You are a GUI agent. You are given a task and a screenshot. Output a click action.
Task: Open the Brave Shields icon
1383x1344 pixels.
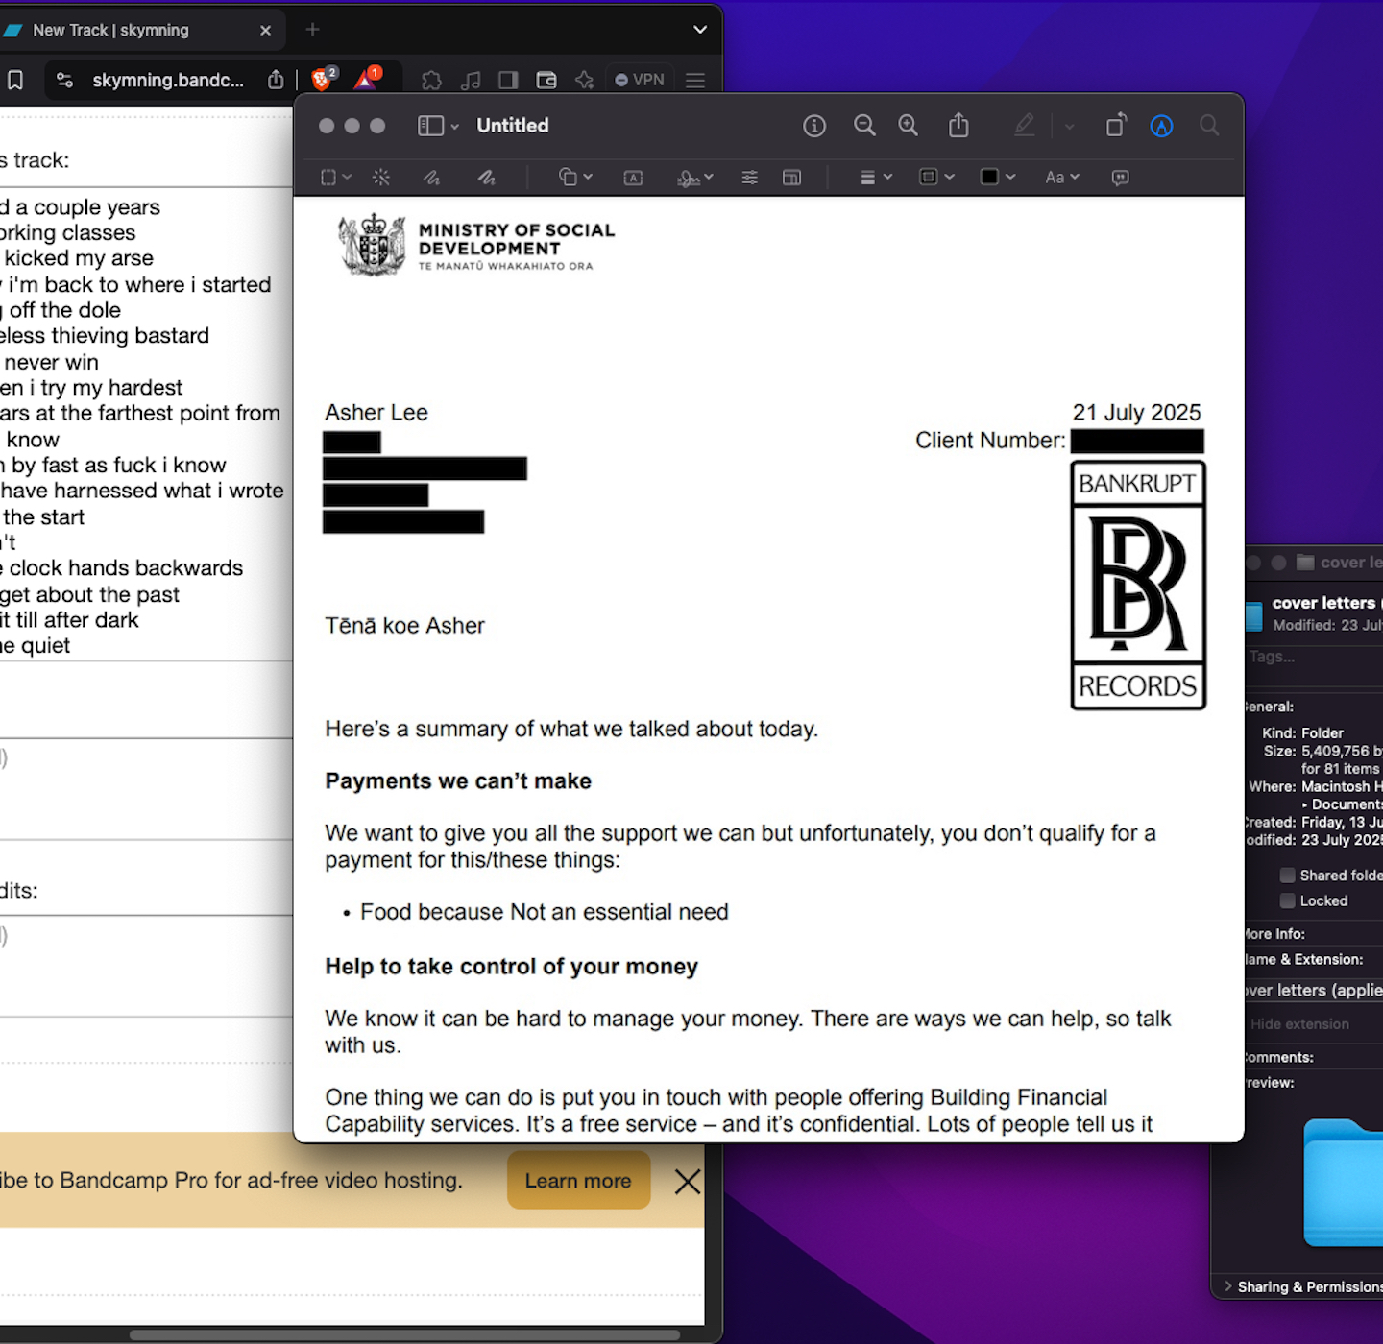click(x=324, y=79)
